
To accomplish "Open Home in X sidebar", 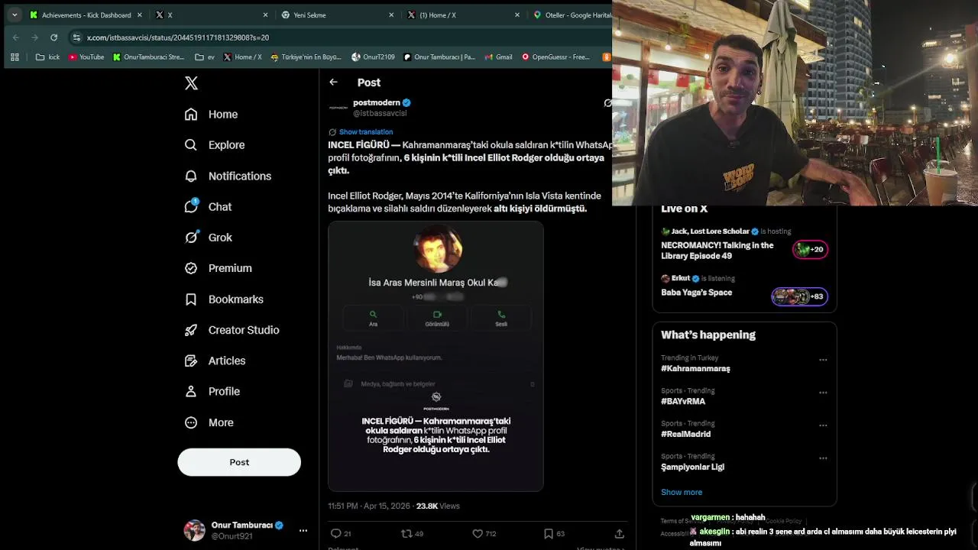I will 212,114.
